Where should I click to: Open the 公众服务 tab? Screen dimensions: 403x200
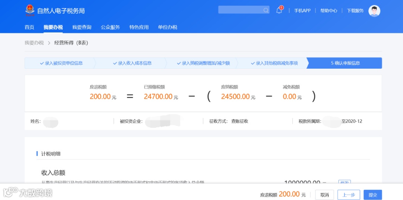coord(110,27)
